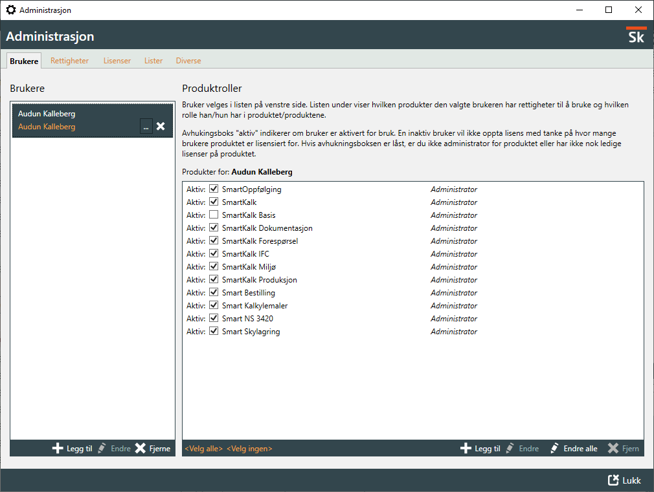The width and height of the screenshot is (654, 492).
Task: Open the ellipsis button on Audun Kalleberg
Action: point(146,127)
